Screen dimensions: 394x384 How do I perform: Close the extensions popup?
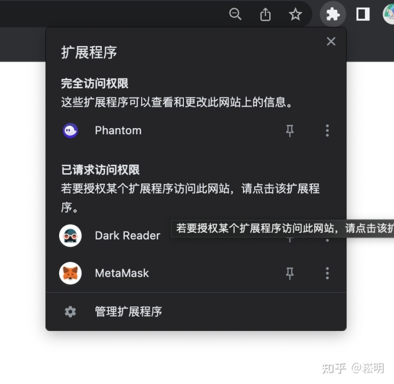[331, 42]
